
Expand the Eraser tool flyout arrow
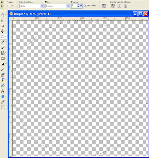[6, 69]
